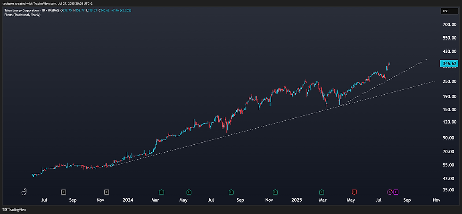Open the white earnings marker near Nov 2023

pos(107,192)
